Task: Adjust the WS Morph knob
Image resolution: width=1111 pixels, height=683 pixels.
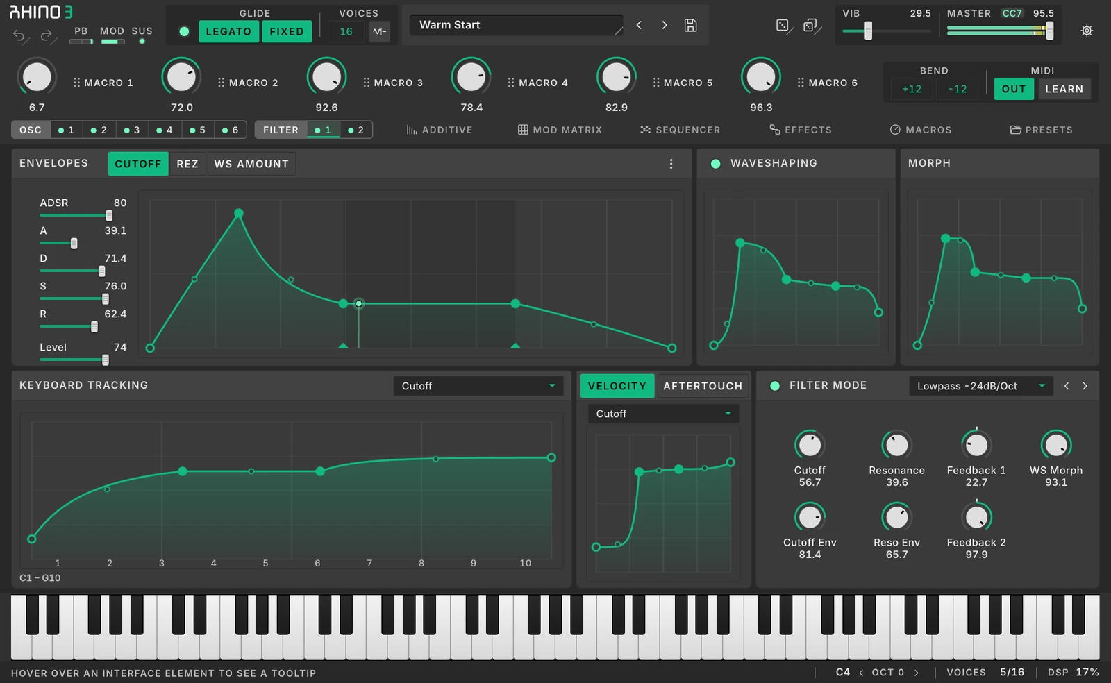Action: pos(1056,445)
